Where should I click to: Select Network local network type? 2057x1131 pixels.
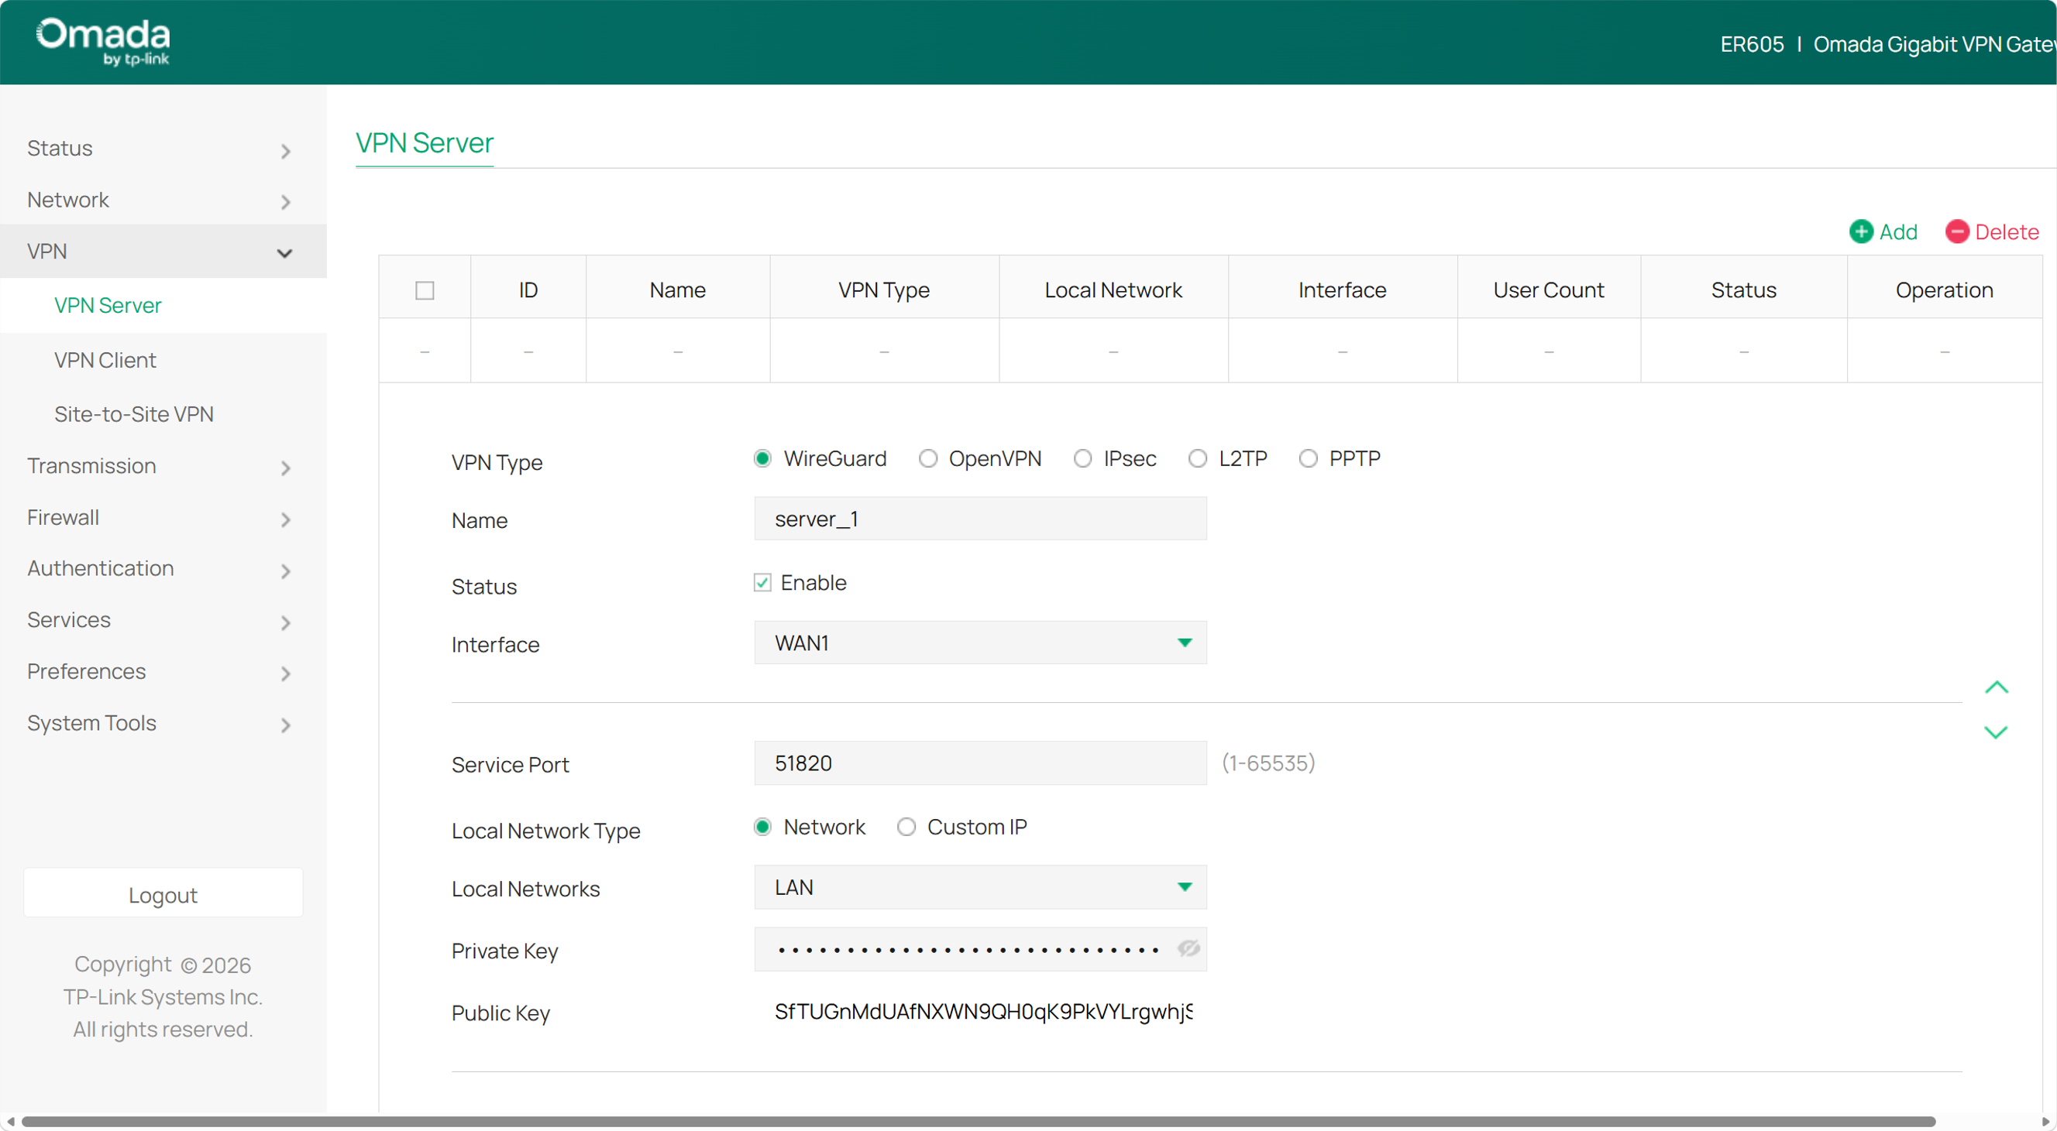click(762, 827)
